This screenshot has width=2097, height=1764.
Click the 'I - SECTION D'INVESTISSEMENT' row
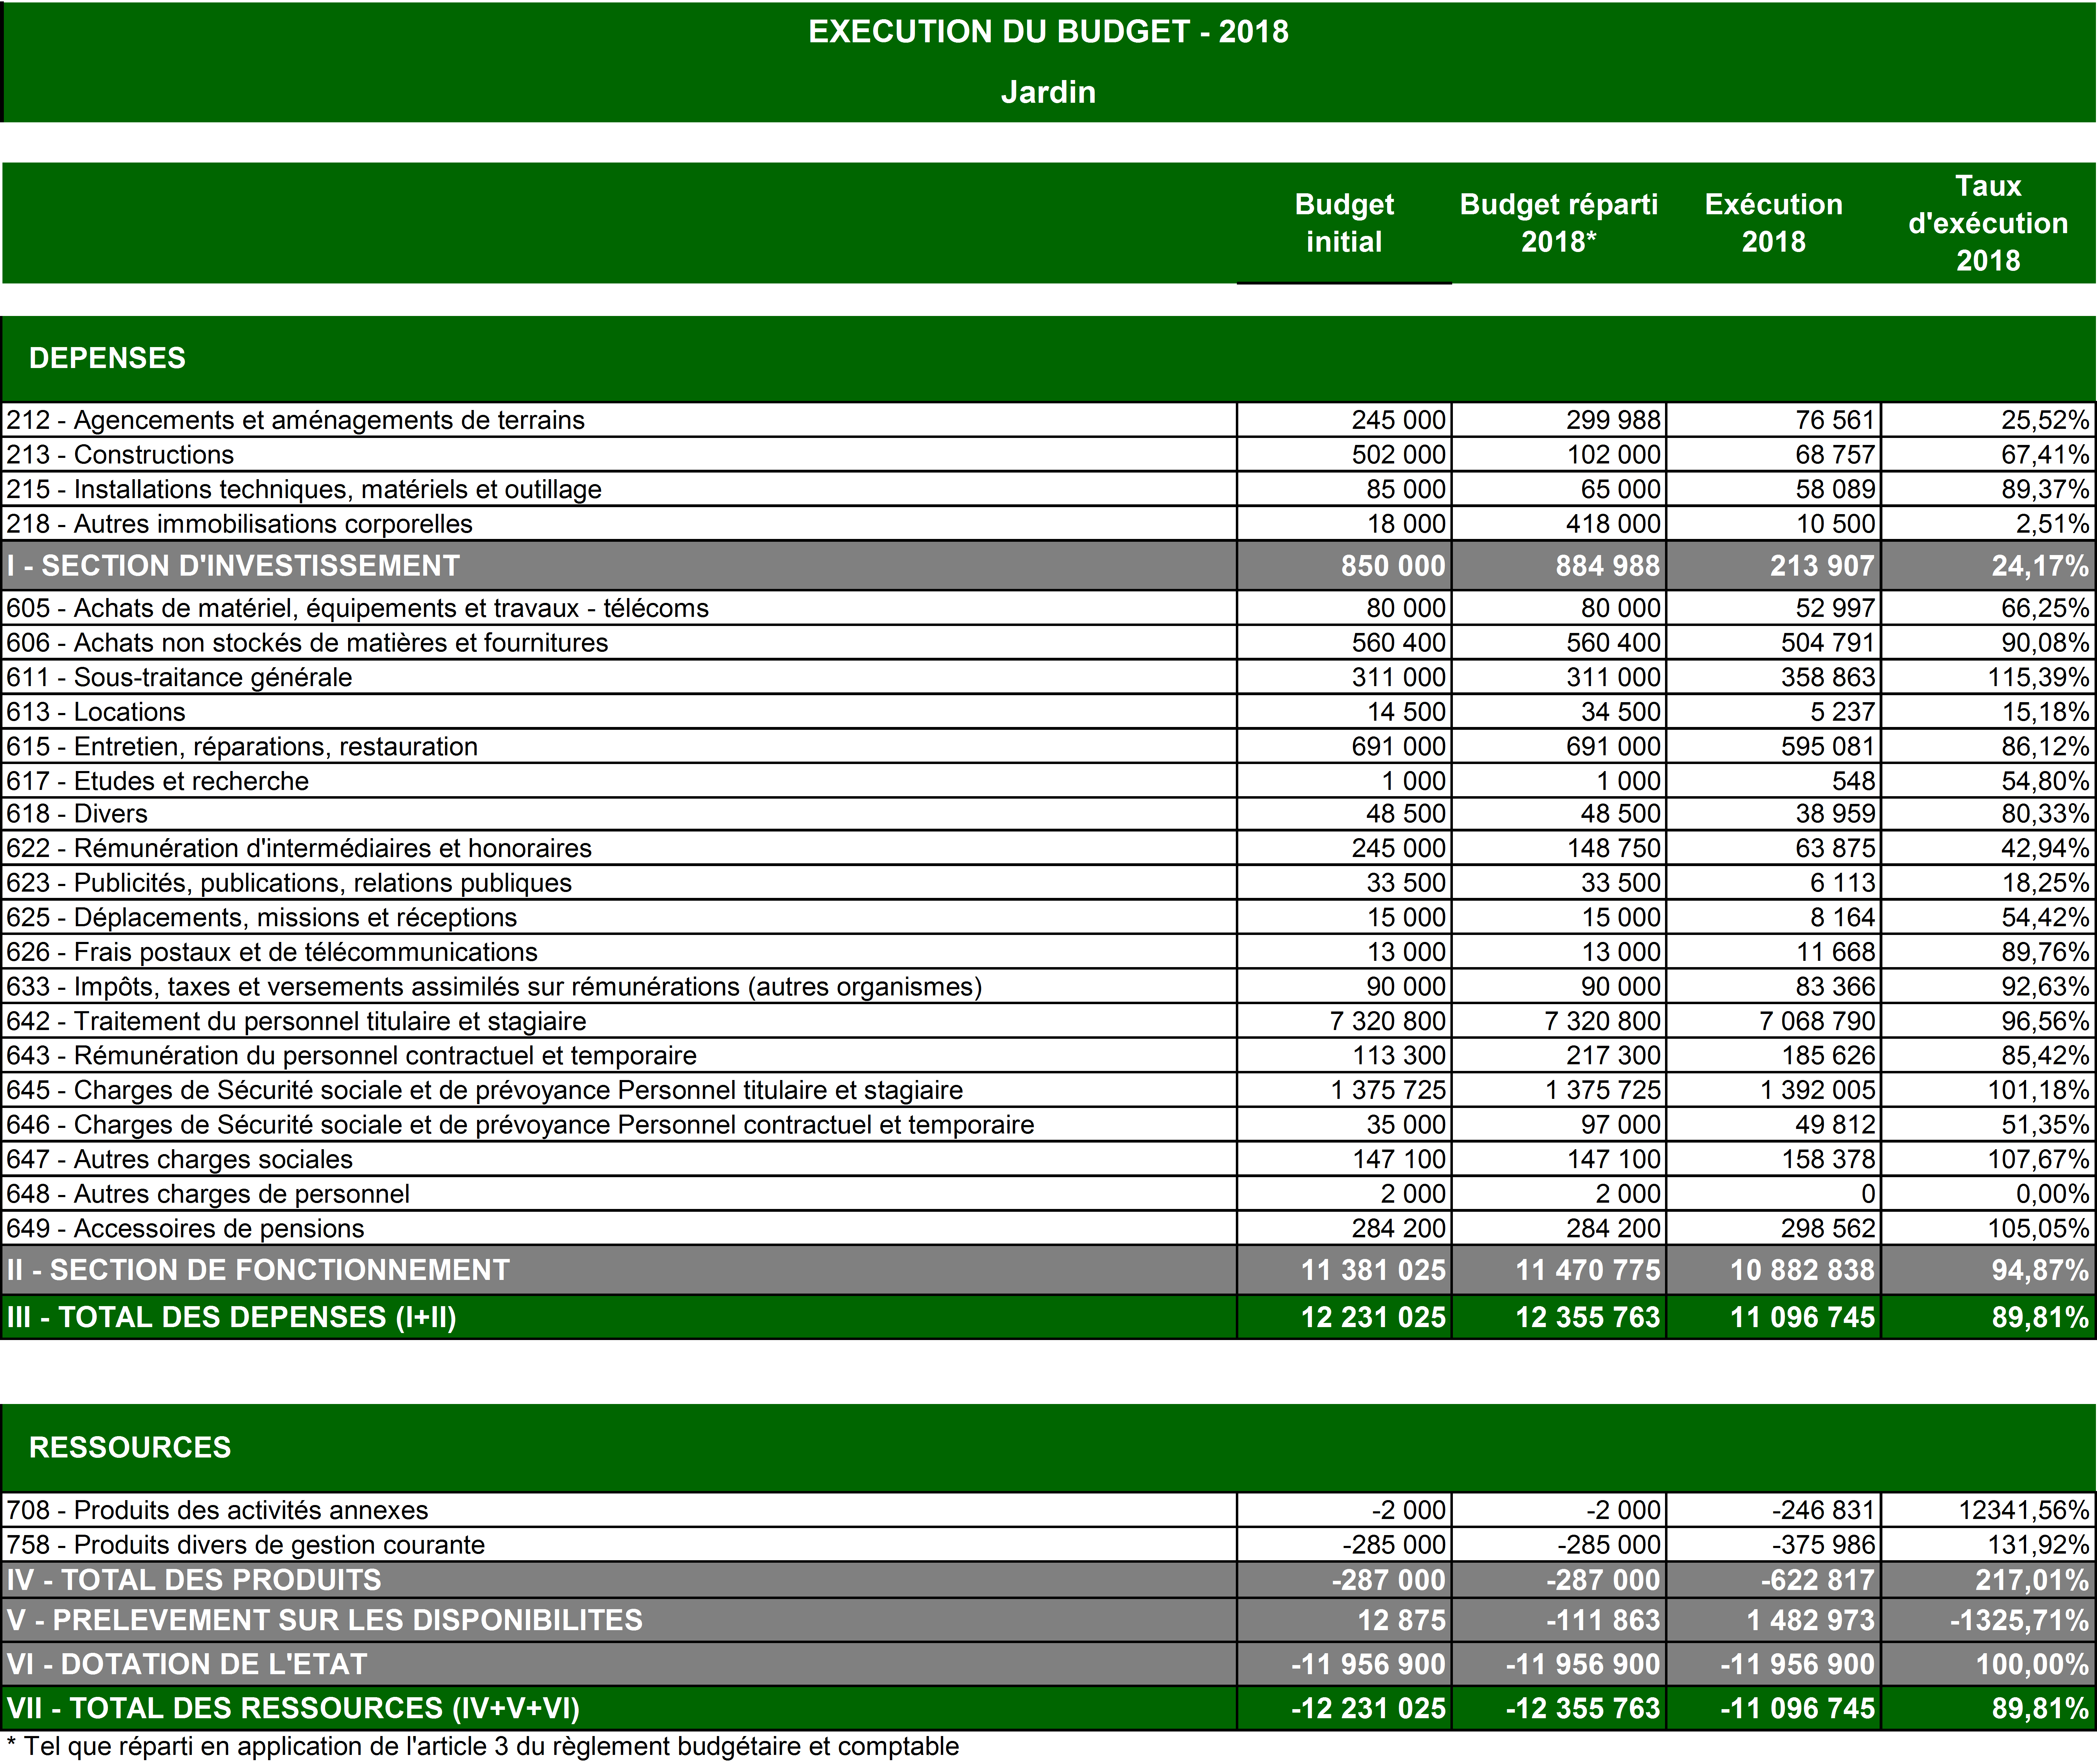click(x=233, y=566)
